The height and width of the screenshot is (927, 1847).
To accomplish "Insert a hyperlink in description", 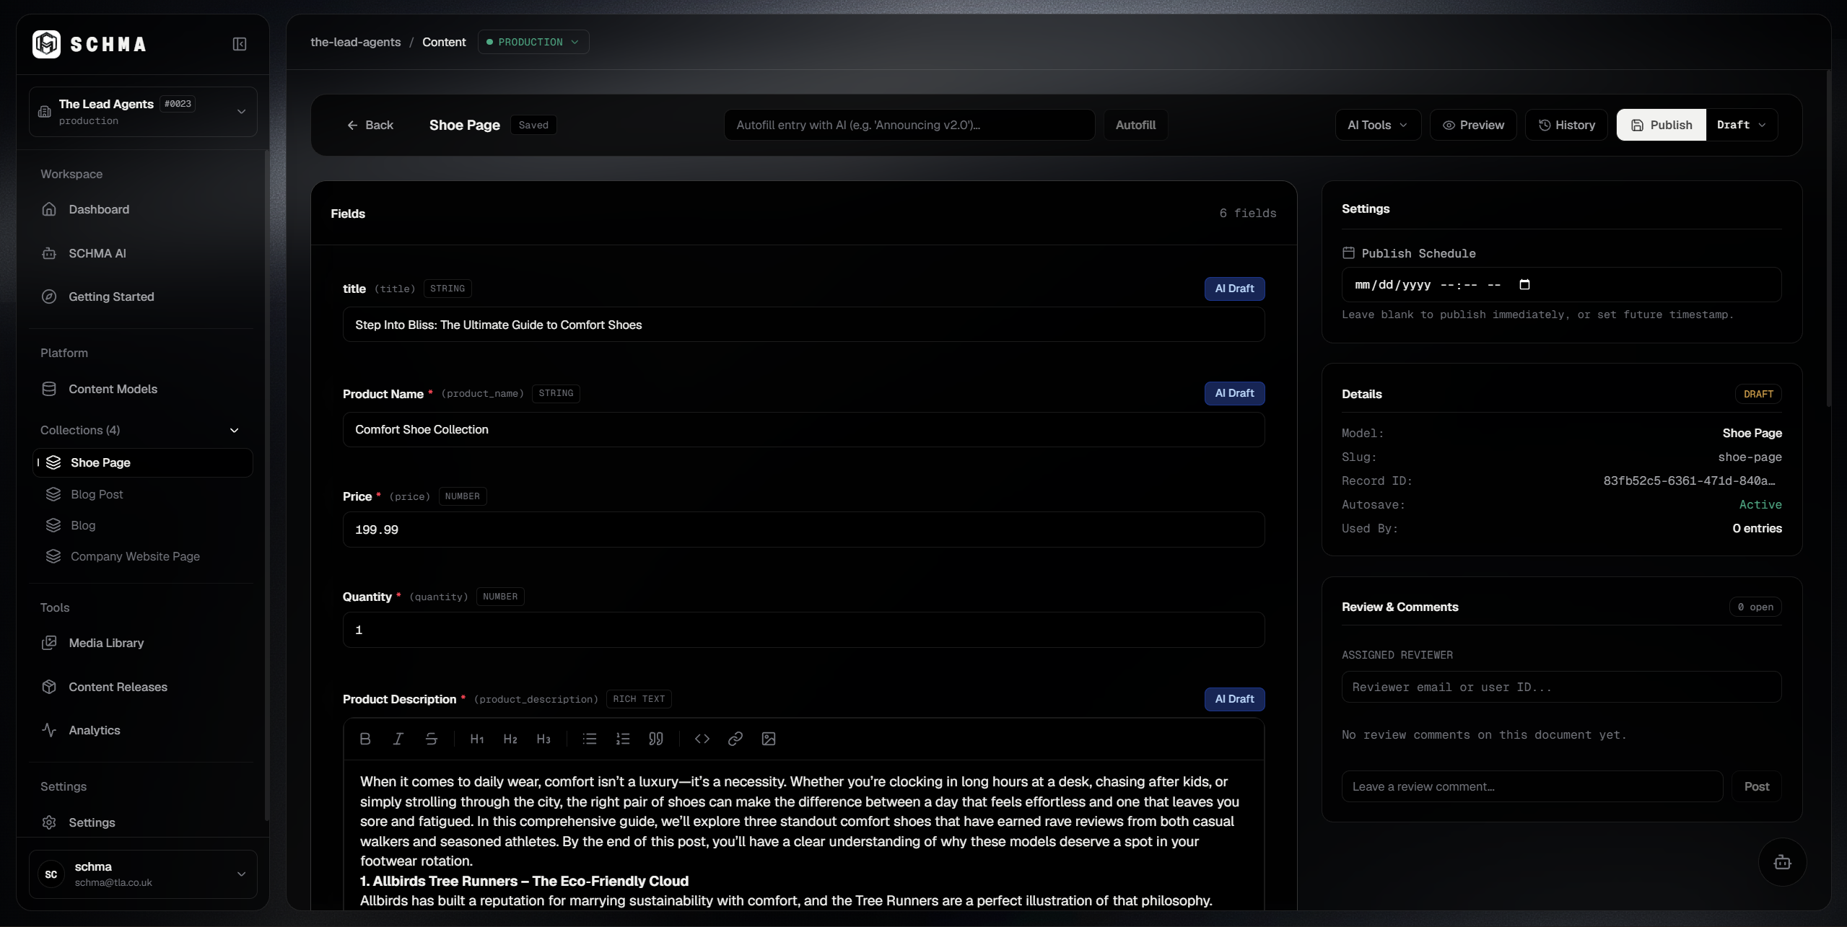I will [735, 739].
